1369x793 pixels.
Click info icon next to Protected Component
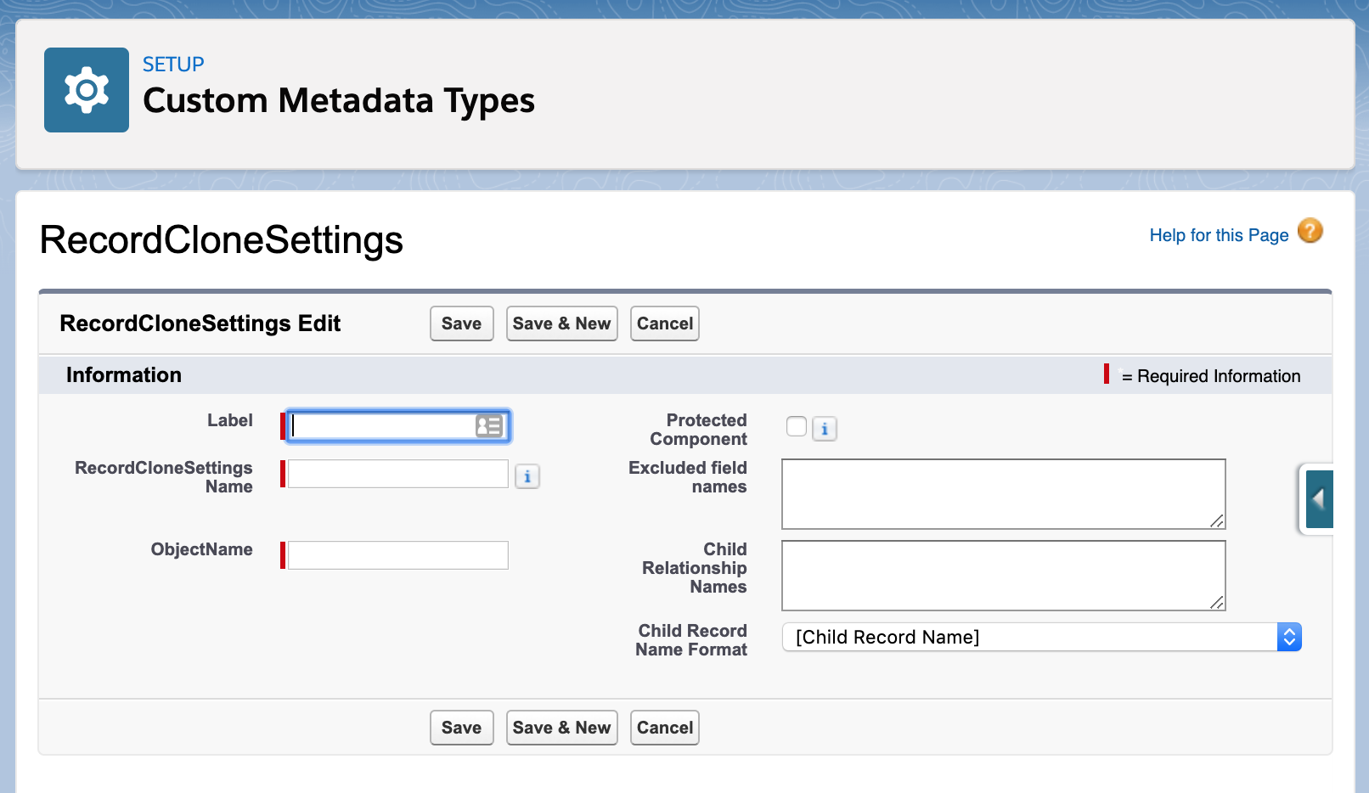point(825,429)
